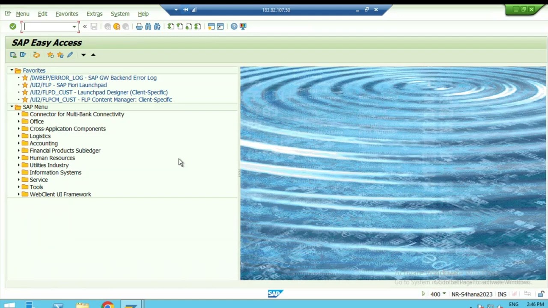
Task: Select Connector for Multi-Bank Connectivity node
Action: click(77, 114)
